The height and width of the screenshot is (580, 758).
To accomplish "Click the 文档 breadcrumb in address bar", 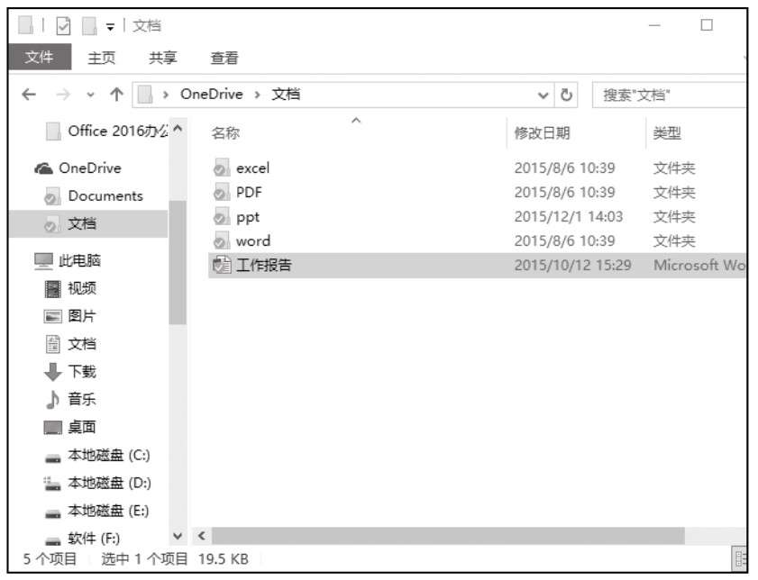I will pyautogui.click(x=286, y=95).
